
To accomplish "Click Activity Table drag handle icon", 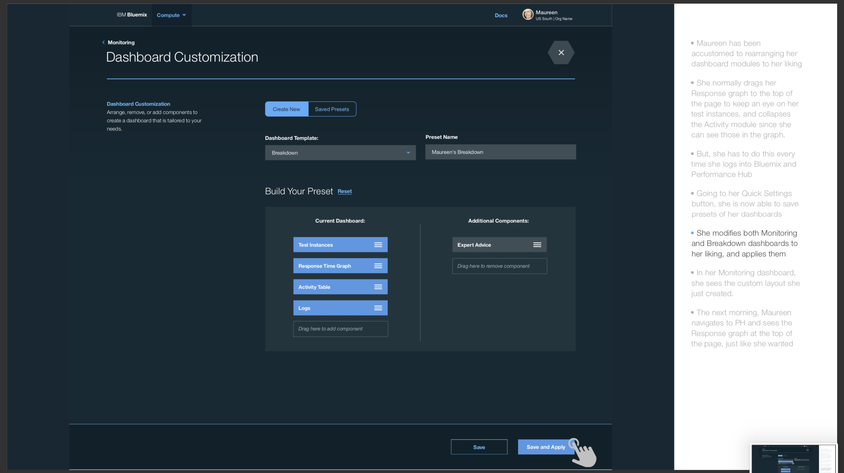I will point(378,287).
